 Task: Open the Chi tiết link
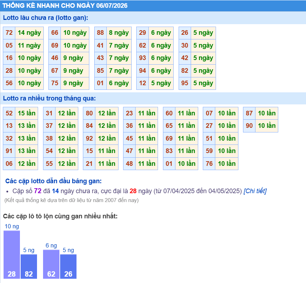(x=255, y=191)
